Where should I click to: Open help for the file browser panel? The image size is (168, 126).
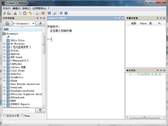point(38,18)
